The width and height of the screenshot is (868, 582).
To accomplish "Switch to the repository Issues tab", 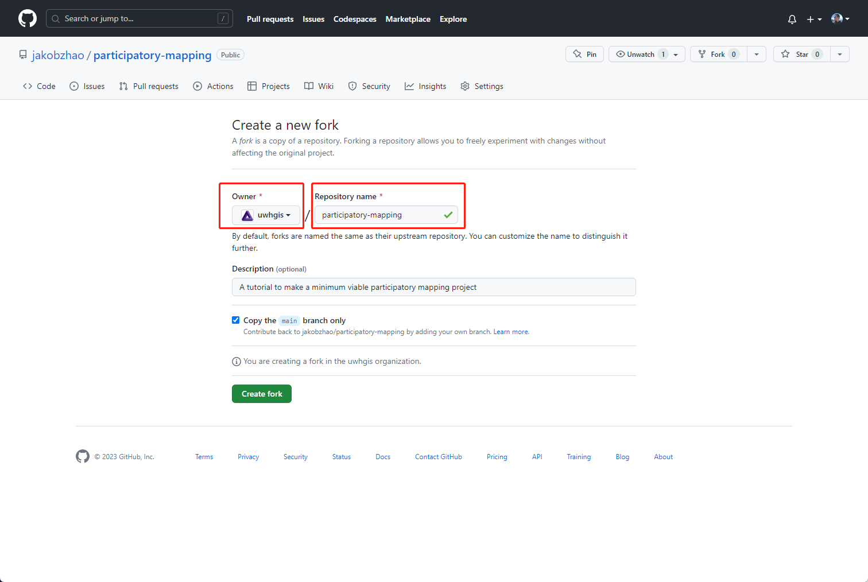I will click(x=87, y=86).
